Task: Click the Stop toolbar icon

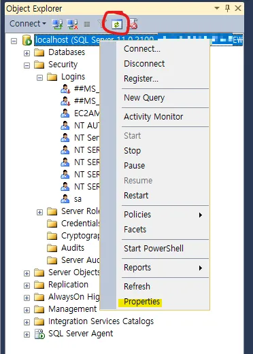Action: pyautogui.click(x=87, y=24)
